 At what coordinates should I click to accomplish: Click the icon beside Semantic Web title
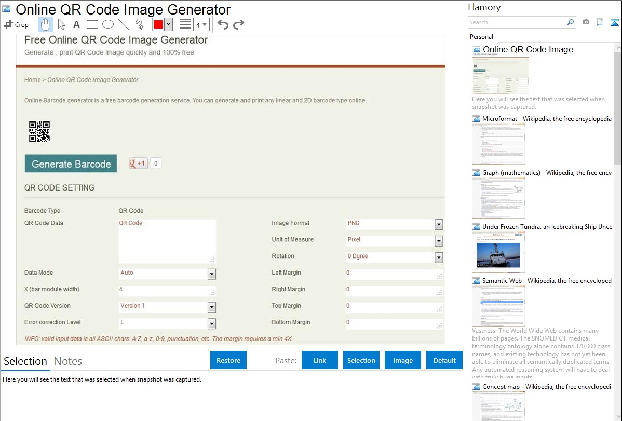(476, 281)
